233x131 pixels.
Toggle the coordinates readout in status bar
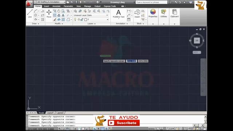coord(41,129)
